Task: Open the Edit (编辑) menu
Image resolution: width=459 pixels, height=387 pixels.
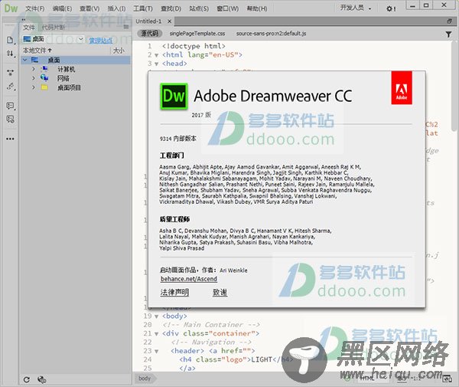Action: click(62, 8)
